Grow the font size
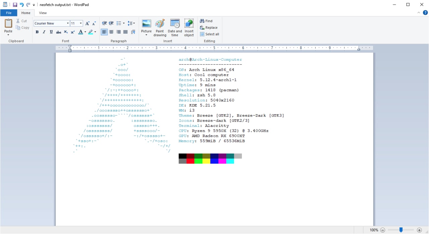This screenshot has width=429, height=234. (87, 23)
